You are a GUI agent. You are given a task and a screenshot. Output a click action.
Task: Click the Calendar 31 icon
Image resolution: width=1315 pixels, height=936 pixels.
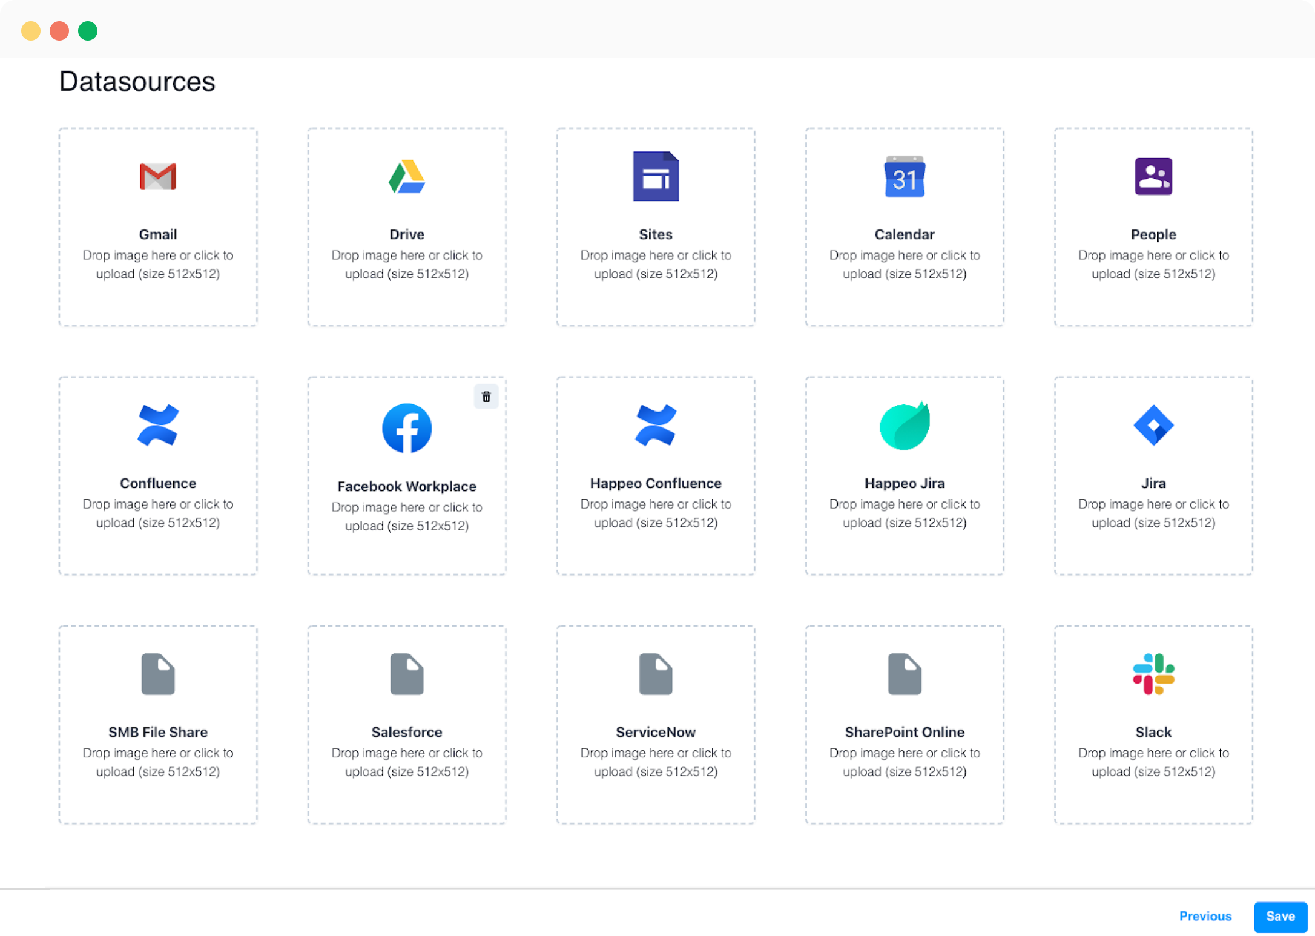click(x=905, y=176)
